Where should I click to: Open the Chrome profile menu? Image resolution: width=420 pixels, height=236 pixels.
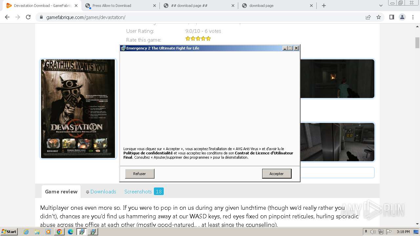[402, 17]
